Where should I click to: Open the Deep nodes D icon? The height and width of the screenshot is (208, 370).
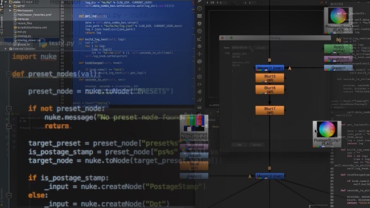199,76
